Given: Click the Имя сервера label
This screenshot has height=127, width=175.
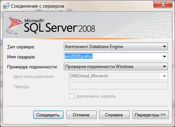Looking at the screenshot, I should pyautogui.click(x=21, y=57).
